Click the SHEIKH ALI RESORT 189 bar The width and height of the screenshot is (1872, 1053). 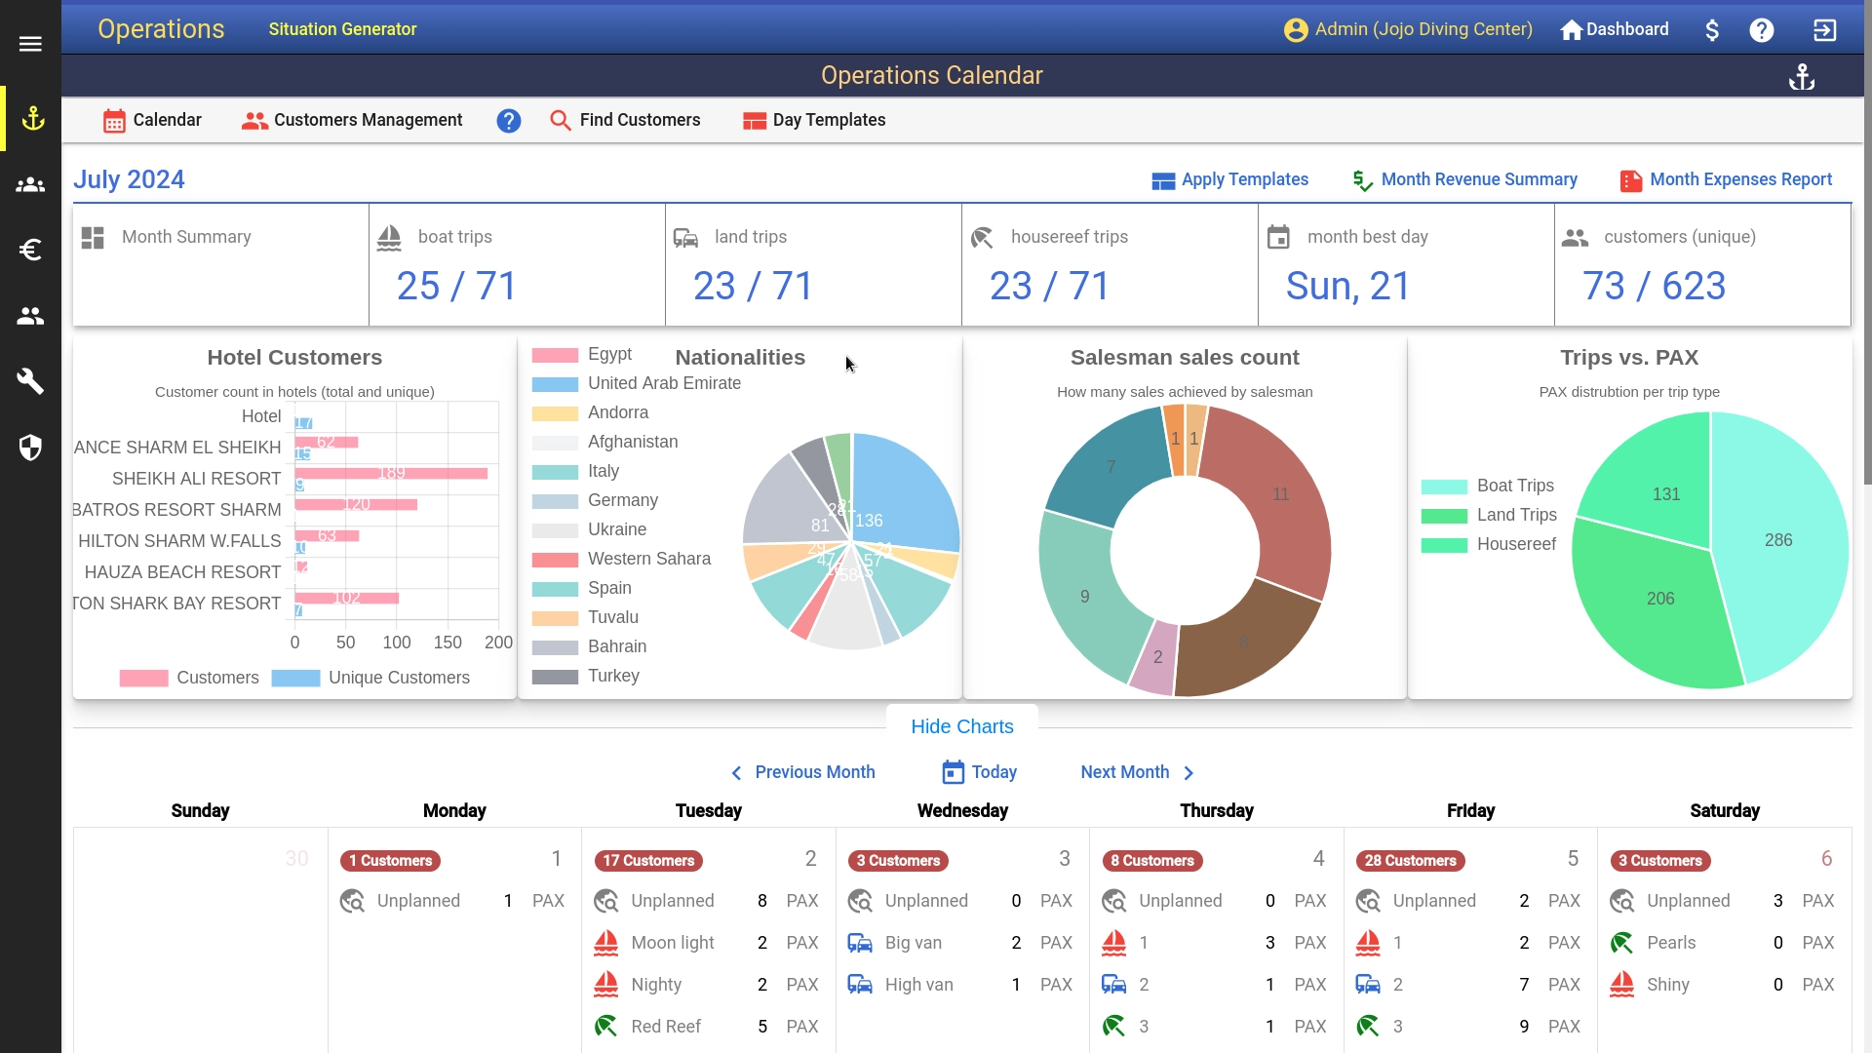tap(391, 474)
